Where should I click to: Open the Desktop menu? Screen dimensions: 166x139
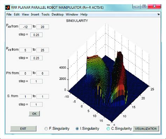coord(57,14)
